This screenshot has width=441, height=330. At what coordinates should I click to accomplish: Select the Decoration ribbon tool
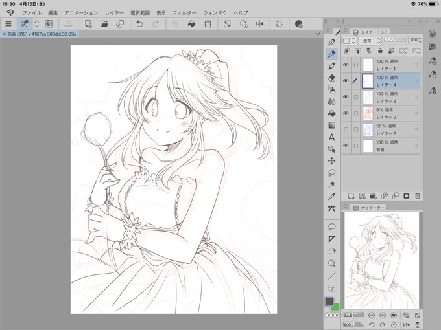332,208
